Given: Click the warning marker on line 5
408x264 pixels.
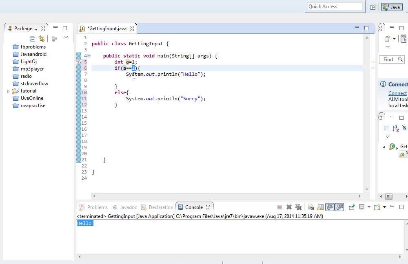Looking at the screenshot, I should pyautogui.click(x=79, y=62).
